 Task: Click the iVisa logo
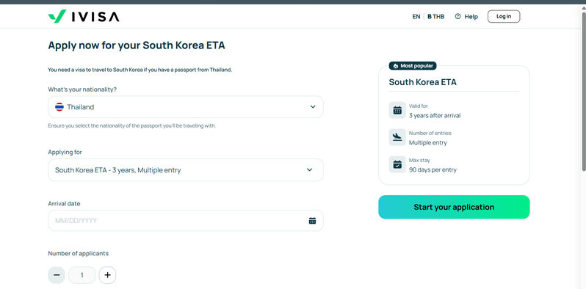(84, 16)
